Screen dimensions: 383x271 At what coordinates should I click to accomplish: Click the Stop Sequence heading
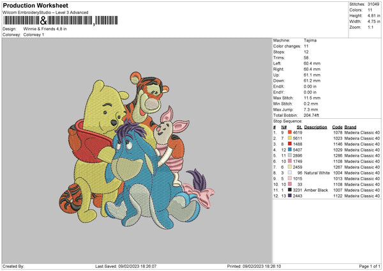pos(288,120)
